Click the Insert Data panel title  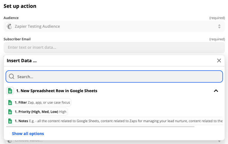(x=22, y=61)
